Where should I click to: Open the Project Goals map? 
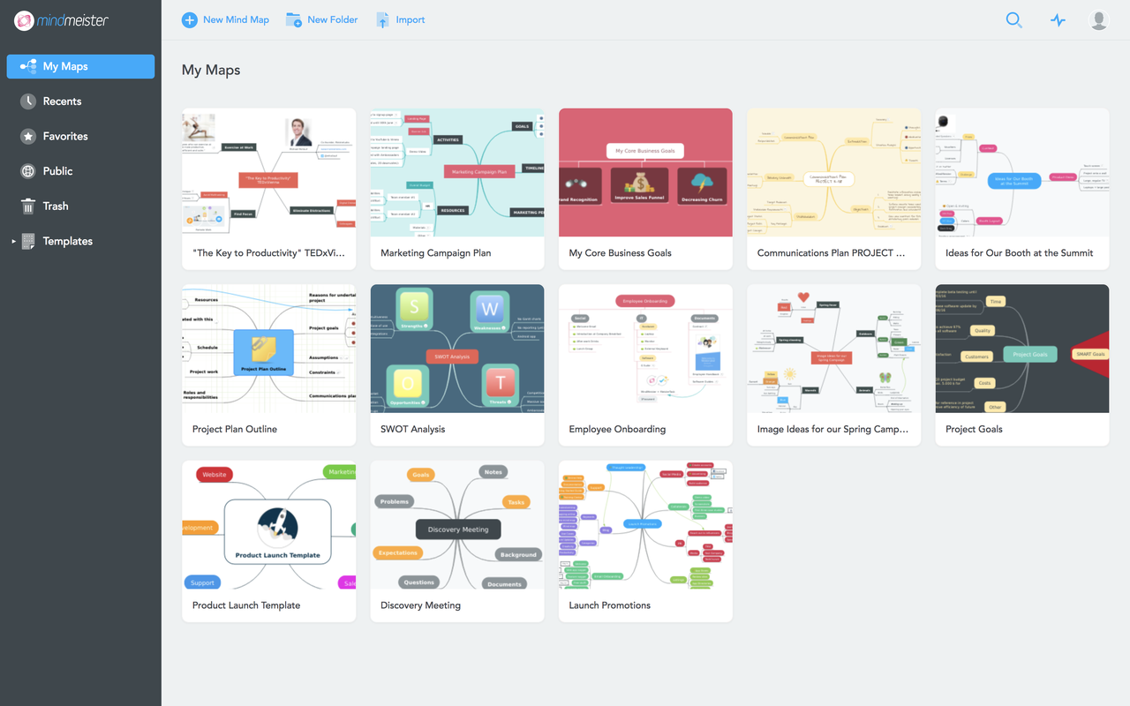(1021, 349)
